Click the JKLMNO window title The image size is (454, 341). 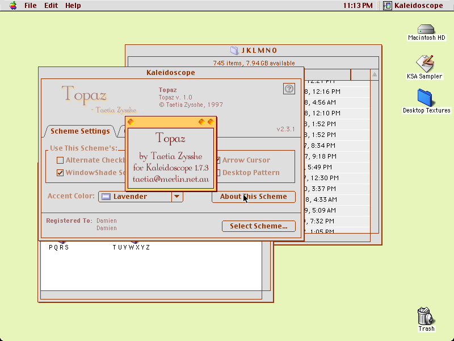(x=259, y=51)
